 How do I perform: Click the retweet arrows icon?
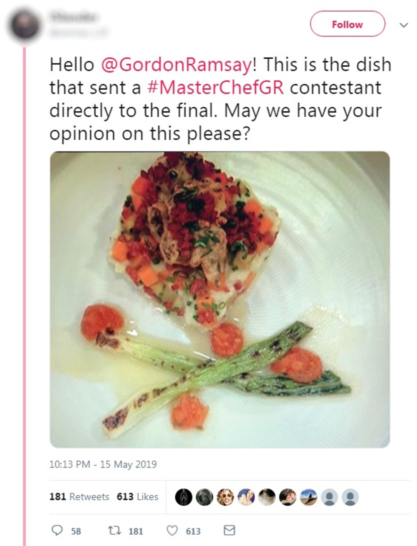pyautogui.click(x=113, y=530)
